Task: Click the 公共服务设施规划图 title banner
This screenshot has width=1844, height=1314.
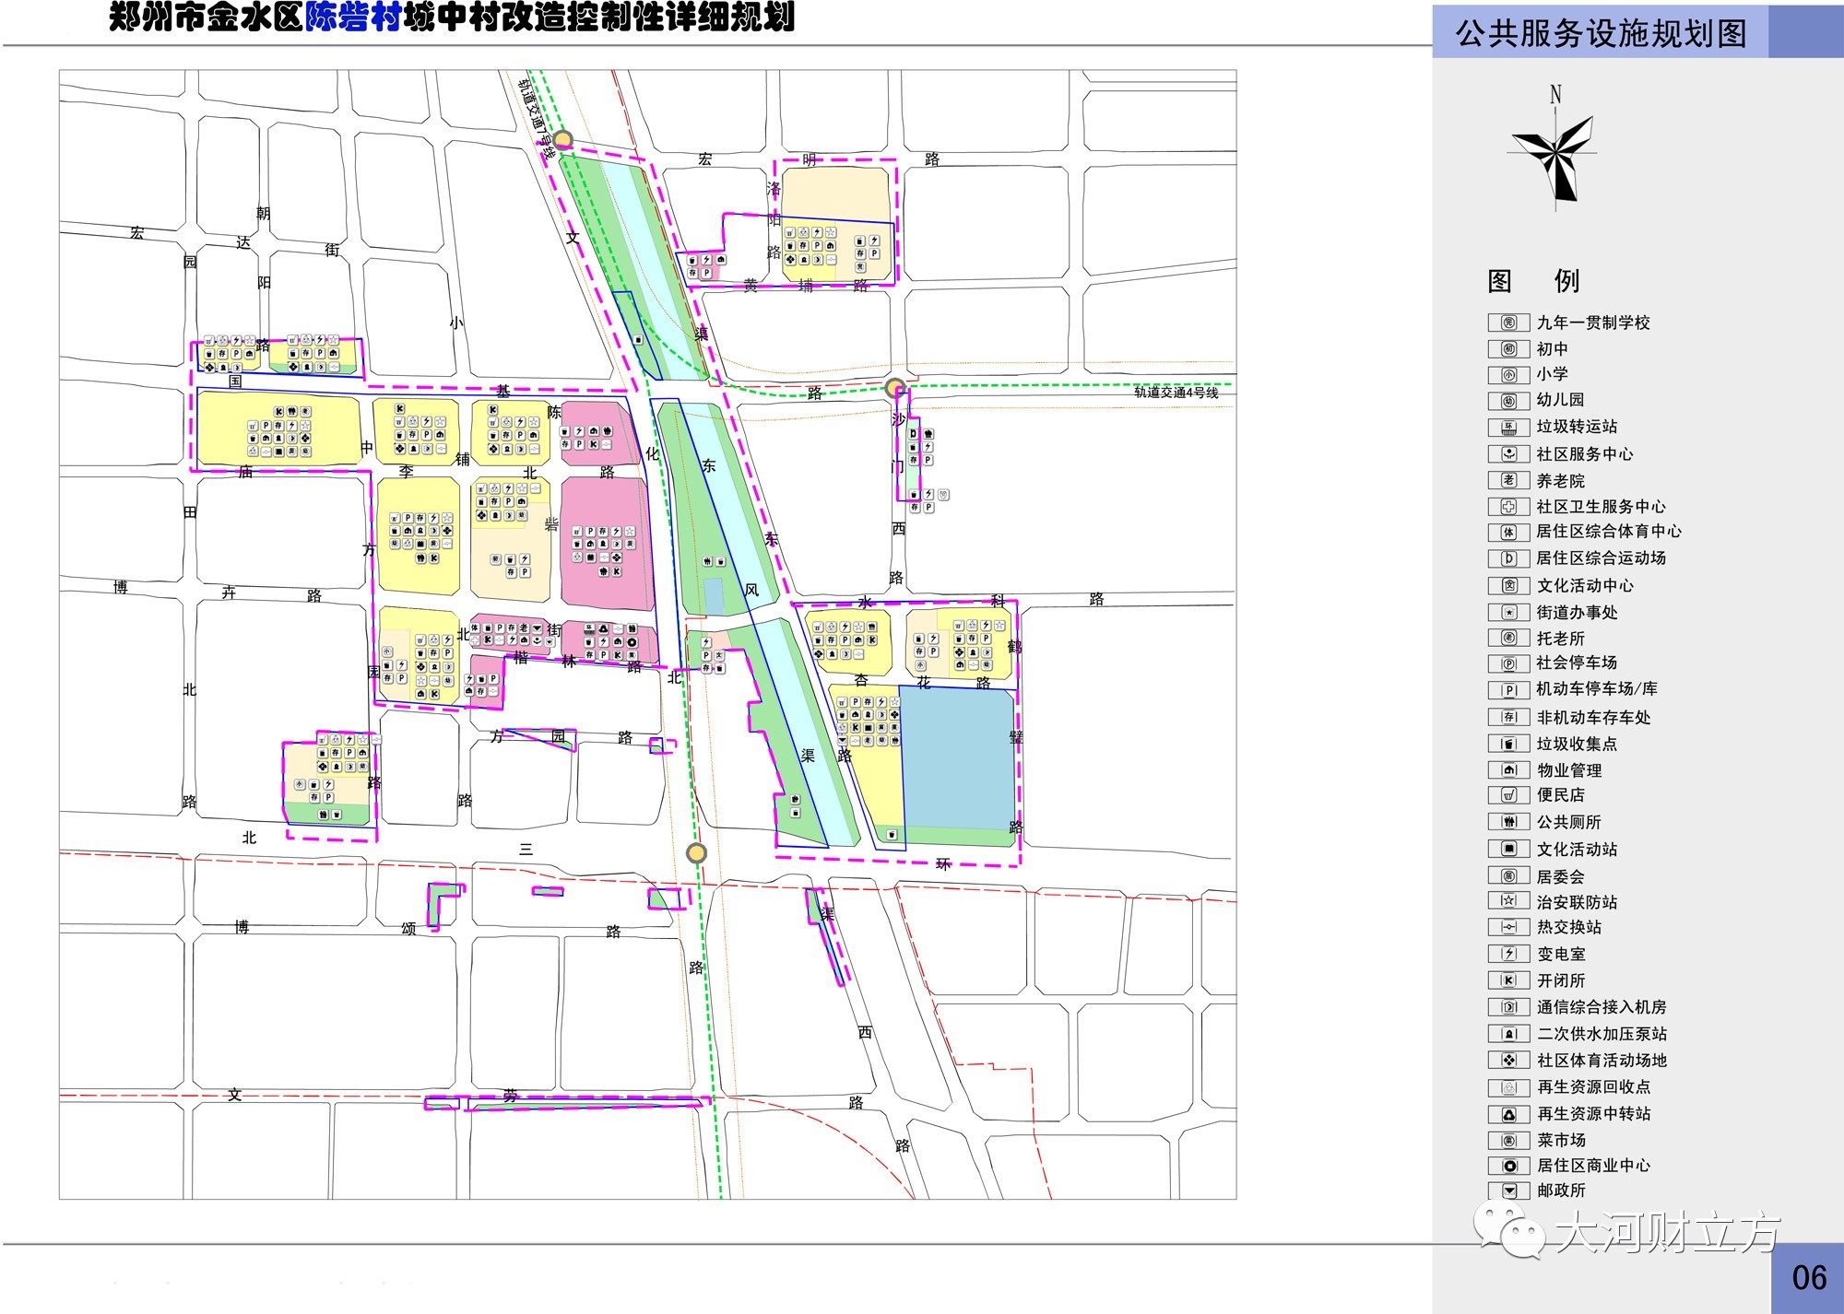Action: tap(1601, 33)
